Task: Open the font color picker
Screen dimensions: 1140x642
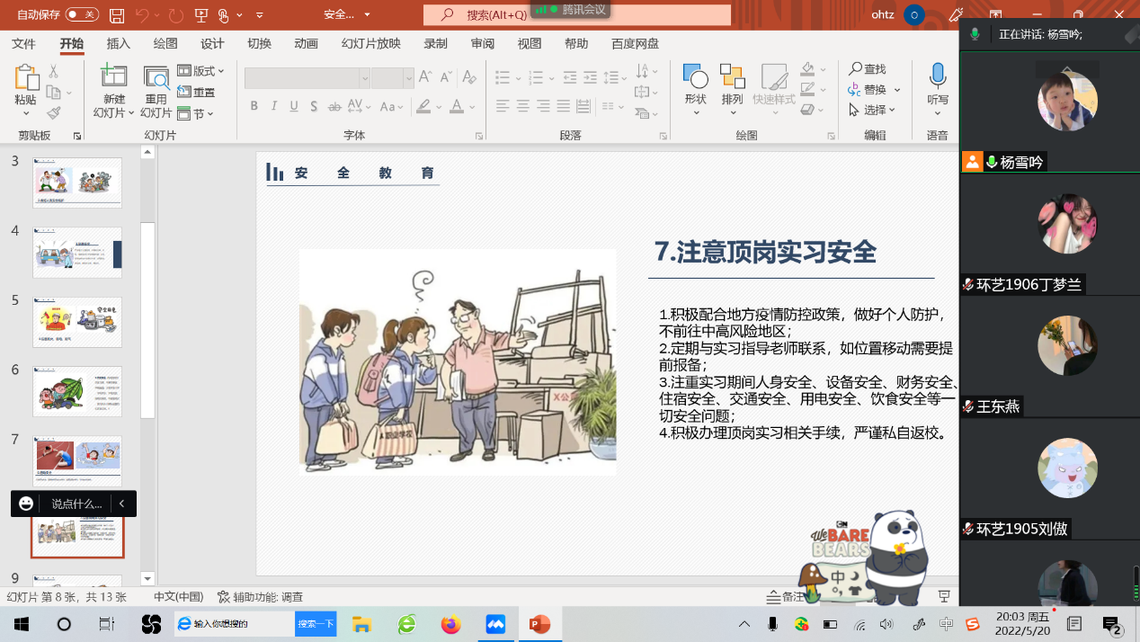Action: pos(474,106)
